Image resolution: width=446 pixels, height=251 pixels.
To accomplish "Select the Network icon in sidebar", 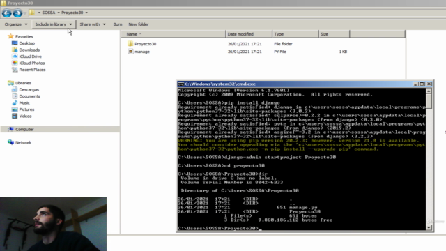I will tap(10, 142).
